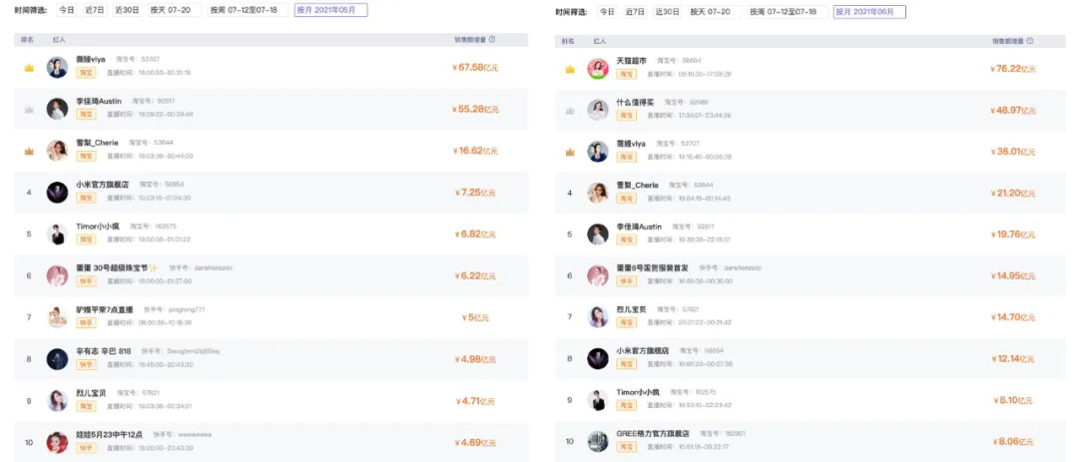This screenshot has height=462, width=1078.
Task: Select the 近30日 filter in May 2021 panel
Action: click(x=127, y=10)
